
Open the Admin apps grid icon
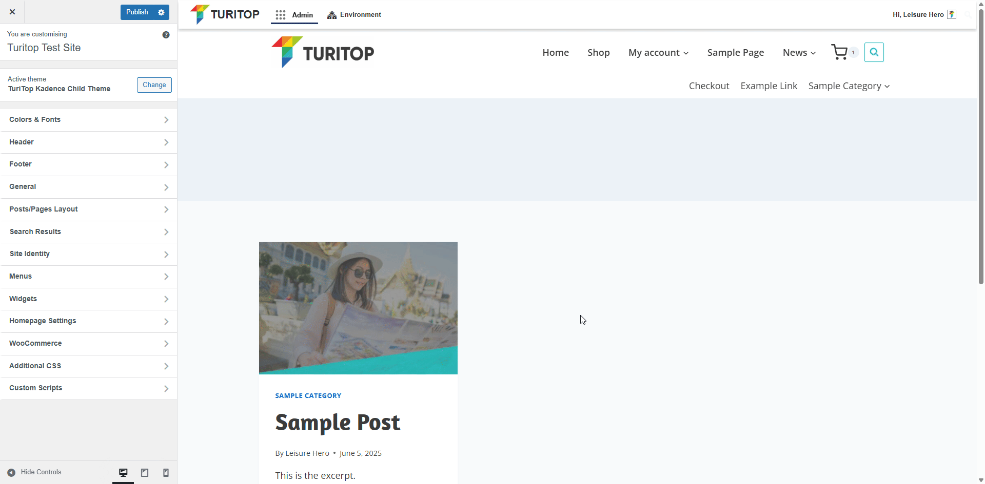click(x=281, y=15)
